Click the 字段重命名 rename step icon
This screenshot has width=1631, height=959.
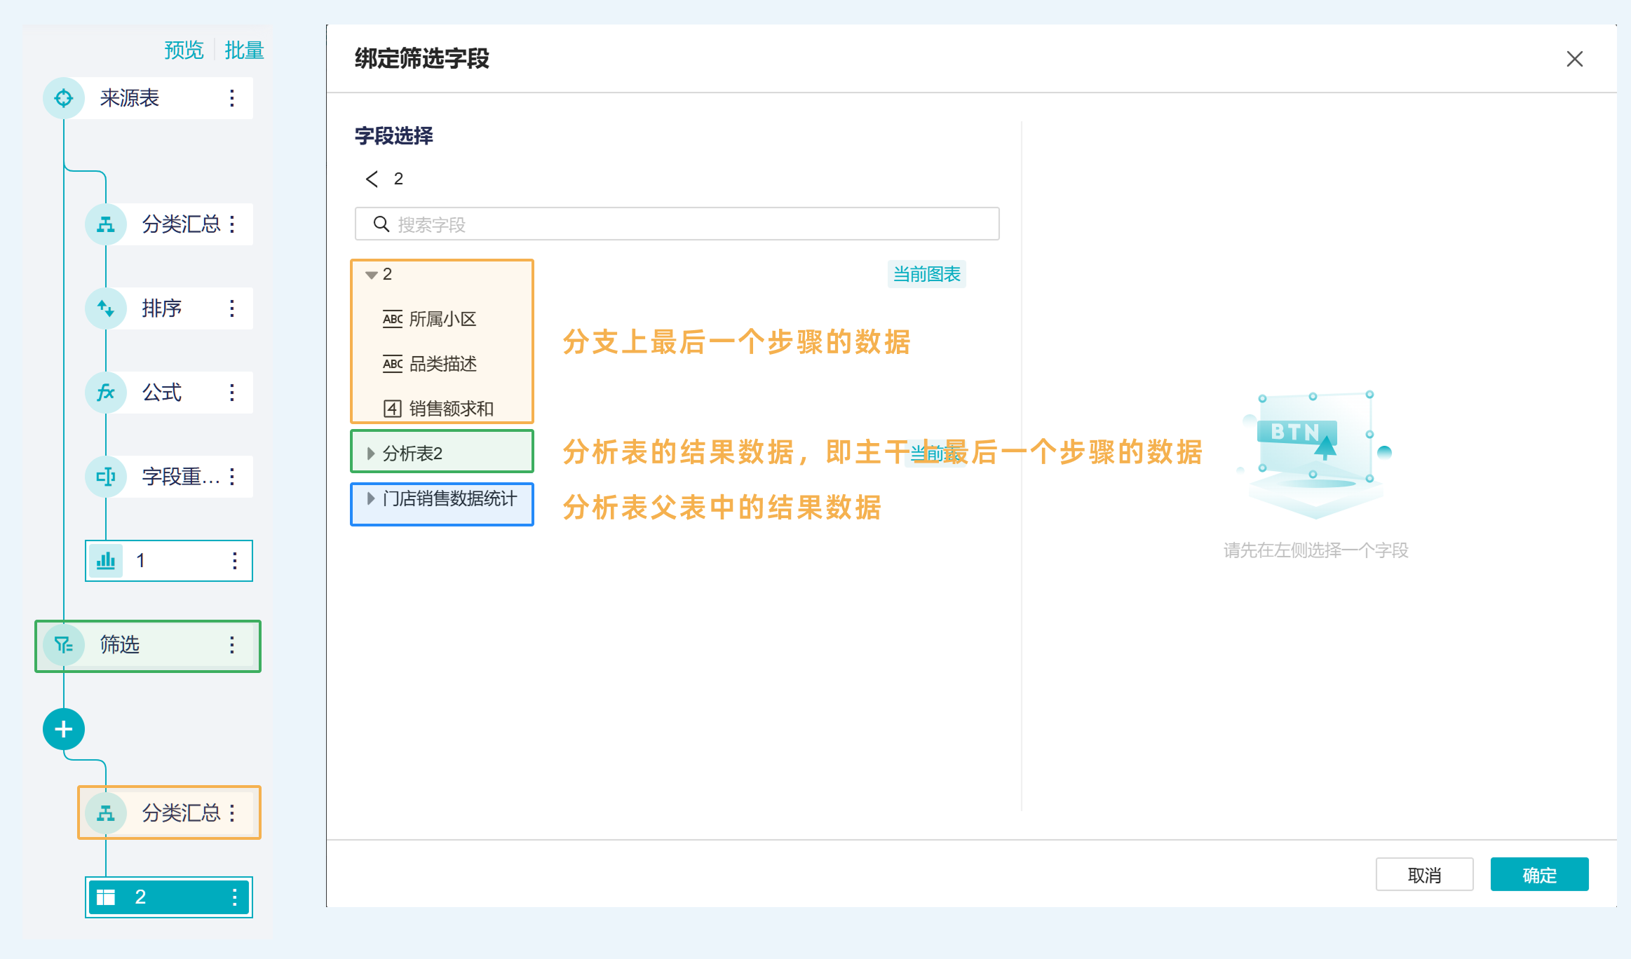(x=106, y=477)
